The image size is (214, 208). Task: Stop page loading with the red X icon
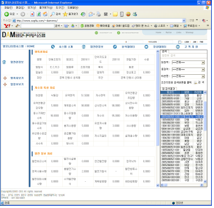pos(32,14)
